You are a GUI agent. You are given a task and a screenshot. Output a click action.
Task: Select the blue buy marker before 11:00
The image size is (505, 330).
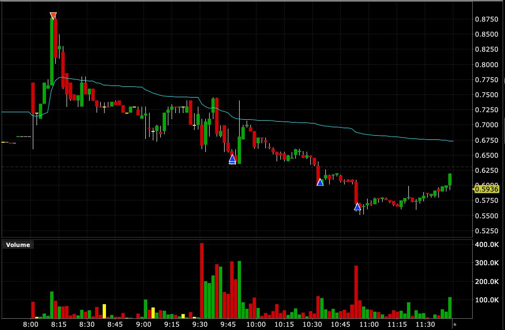click(x=357, y=207)
